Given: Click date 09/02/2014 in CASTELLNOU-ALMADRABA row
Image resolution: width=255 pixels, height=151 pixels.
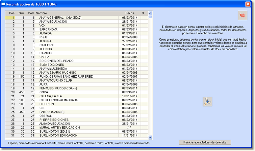Looking at the screenshot, I should pyautogui.click(x=130, y=100).
